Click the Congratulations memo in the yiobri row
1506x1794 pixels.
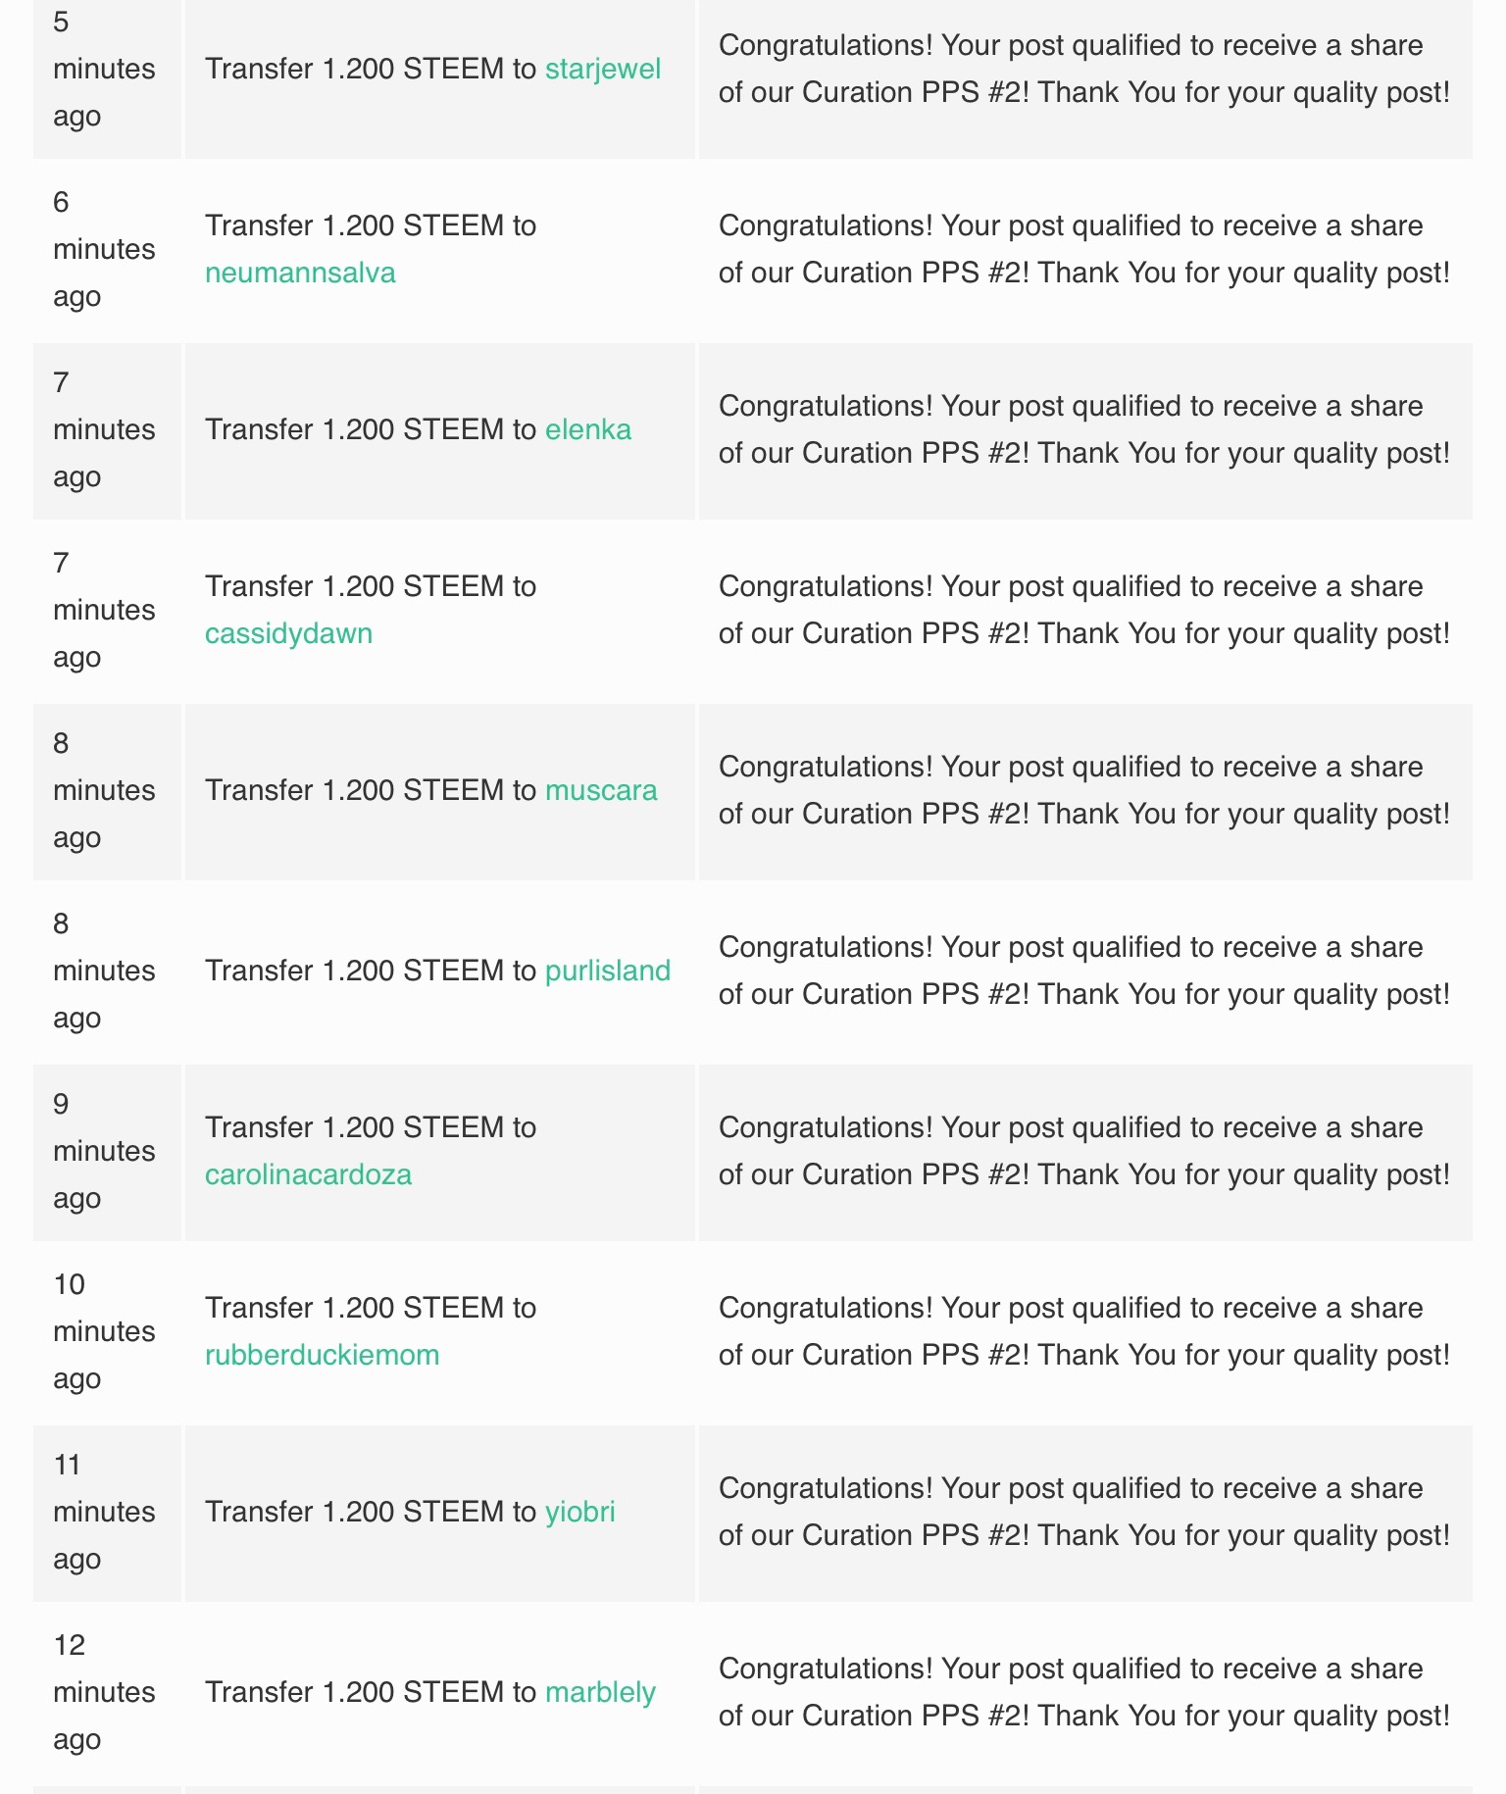click(1083, 1512)
